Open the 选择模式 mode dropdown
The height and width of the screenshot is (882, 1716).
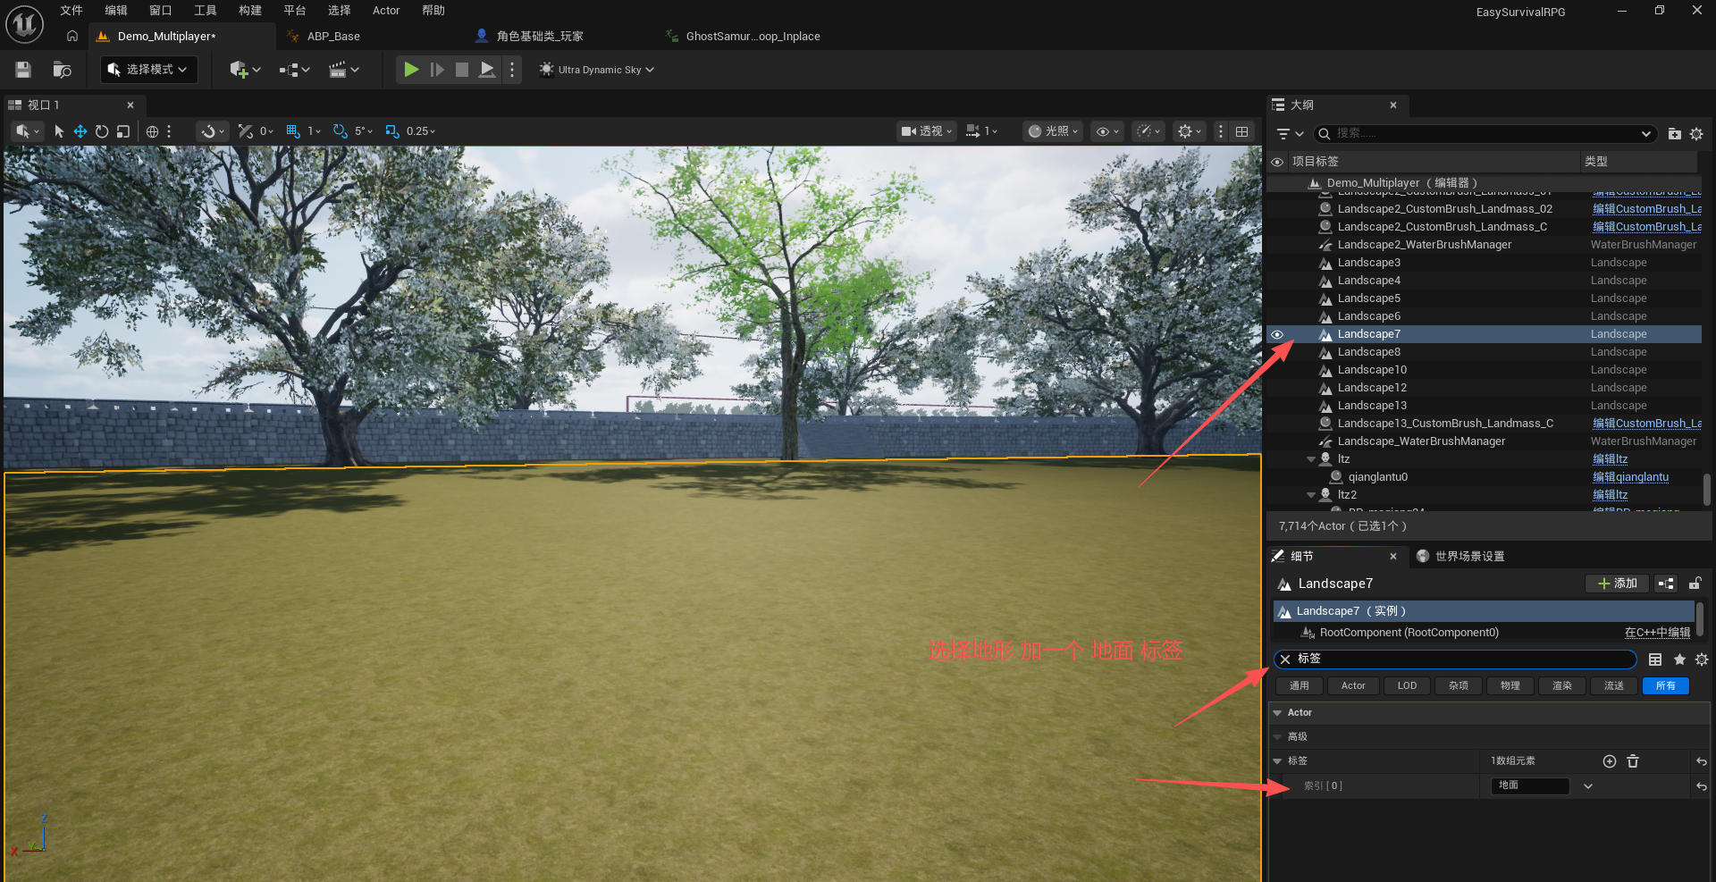pyautogui.click(x=148, y=70)
